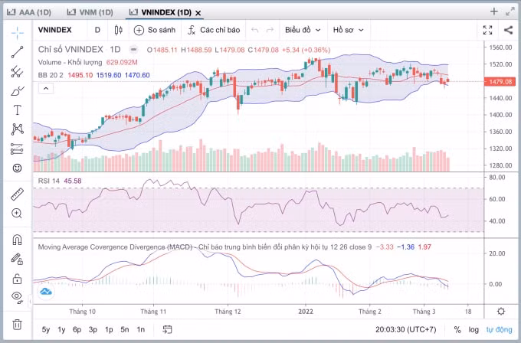Viewport: 521px width, 343px height.
Task: Select the 1p time range
Action: pyautogui.click(x=109, y=330)
